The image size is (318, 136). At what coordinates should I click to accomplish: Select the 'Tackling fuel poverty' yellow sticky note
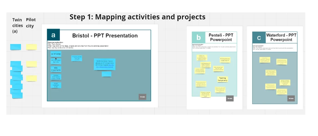(x=222, y=79)
